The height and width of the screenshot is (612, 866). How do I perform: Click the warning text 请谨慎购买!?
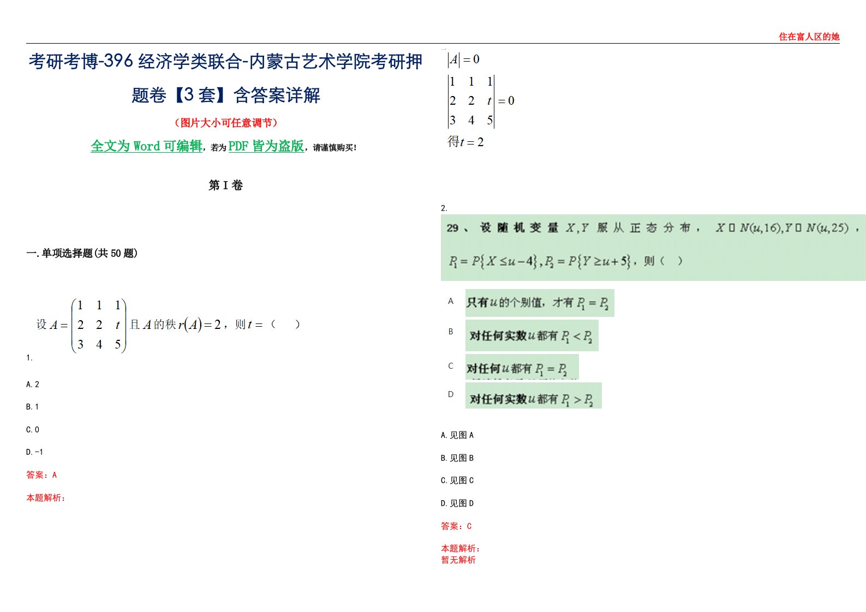[335, 148]
